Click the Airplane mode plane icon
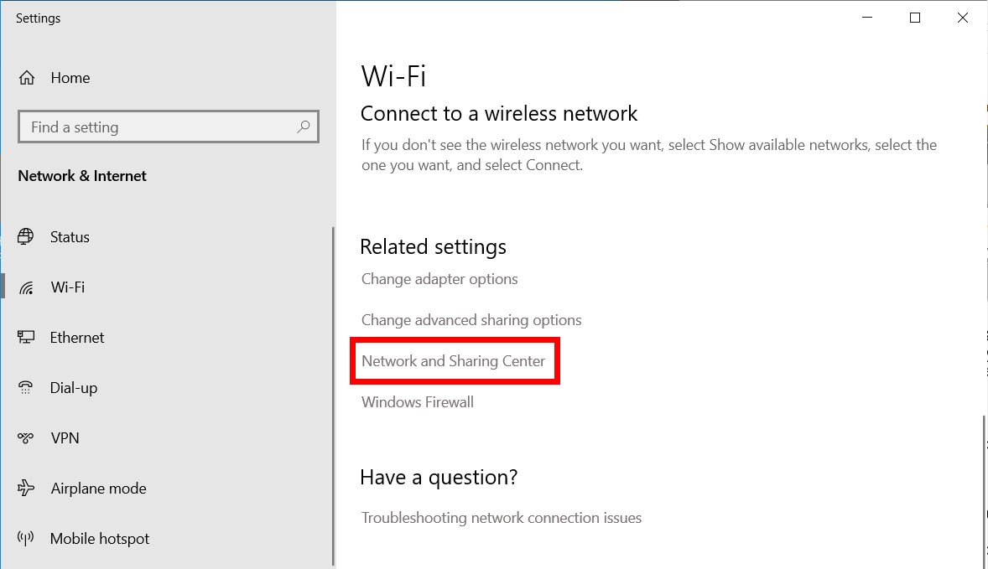The image size is (988, 569). tap(26, 488)
